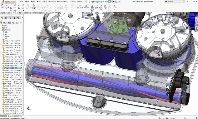Open the ConfigurationManager panel tab
The width and height of the screenshot is (198, 119).
[x=10, y=18]
